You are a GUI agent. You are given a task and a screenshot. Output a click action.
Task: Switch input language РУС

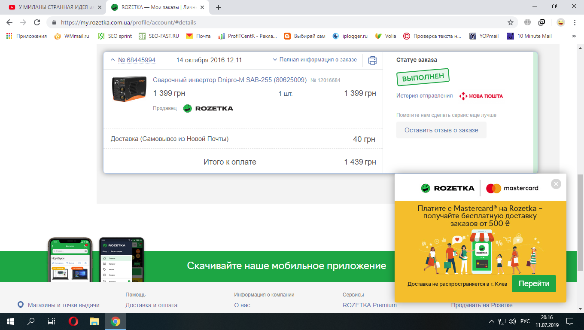click(x=525, y=321)
